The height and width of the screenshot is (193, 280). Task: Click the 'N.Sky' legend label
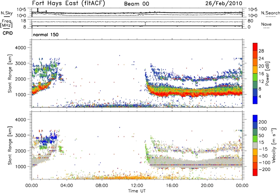pyautogui.click(x=7, y=13)
